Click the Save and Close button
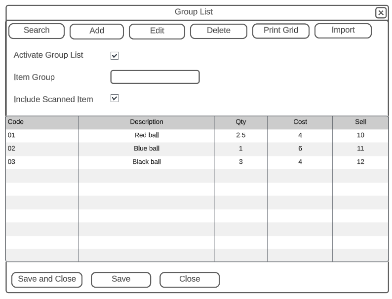 click(x=47, y=279)
